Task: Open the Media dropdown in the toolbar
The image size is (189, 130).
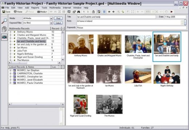Action: pyautogui.click(x=42, y=12)
